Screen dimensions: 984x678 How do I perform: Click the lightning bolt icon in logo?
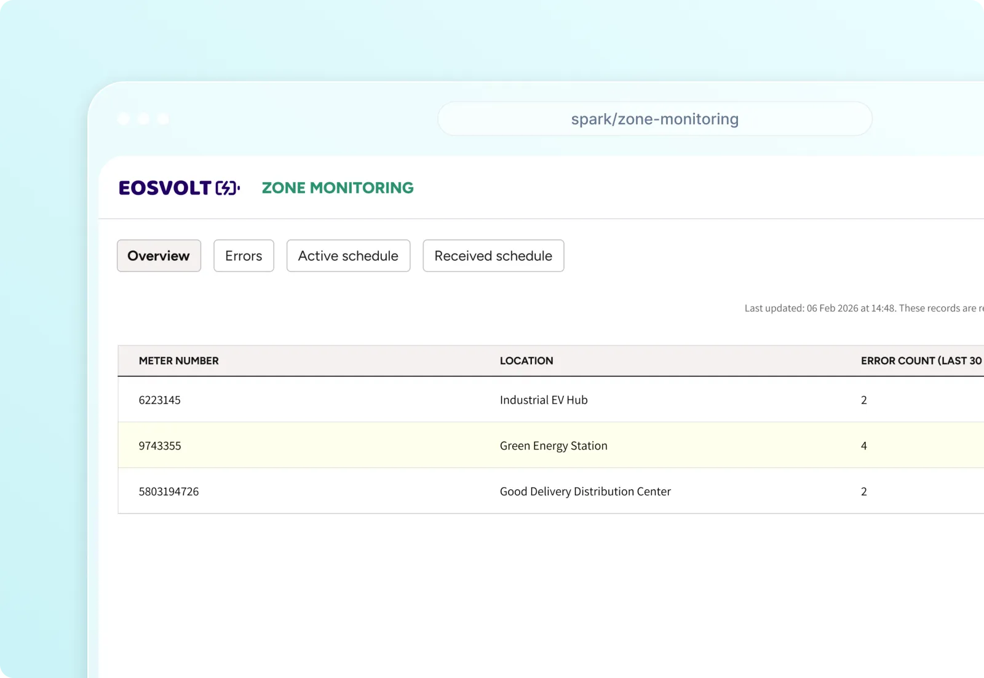pos(228,188)
